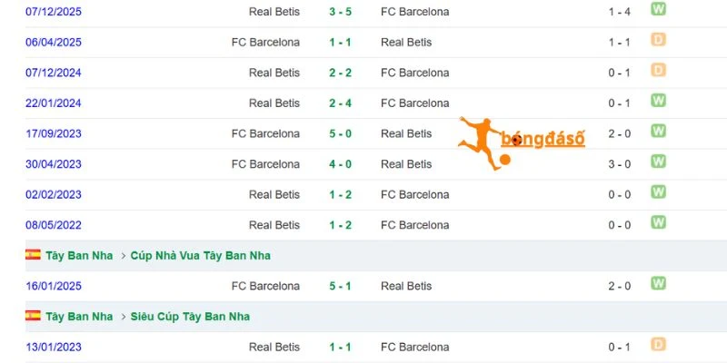Click the bóngđásố watermark logo
The width and height of the screenshot is (727, 363).
pos(522,142)
